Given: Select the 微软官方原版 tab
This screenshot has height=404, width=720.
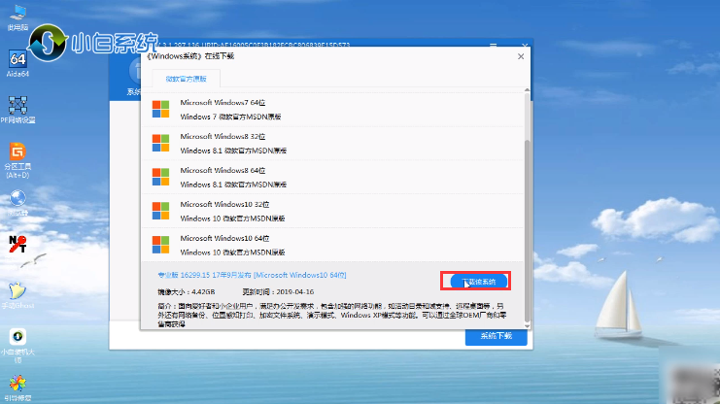Looking at the screenshot, I should 186,78.
